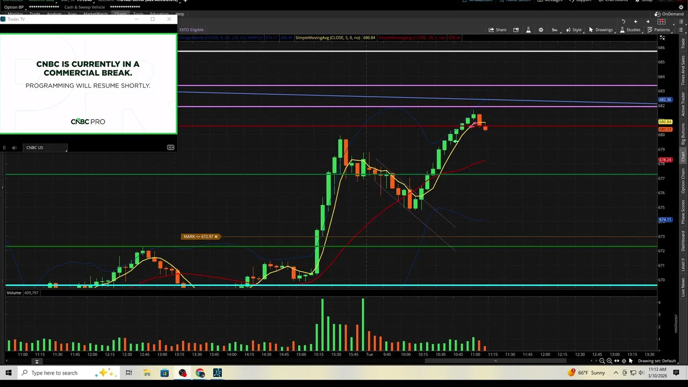Image resolution: width=688 pixels, height=387 pixels.
Task: Click the EXTO Eligible label
Action: (x=191, y=30)
